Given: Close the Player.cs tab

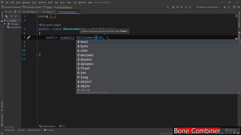Looking at the screenshot, I should [55, 12].
